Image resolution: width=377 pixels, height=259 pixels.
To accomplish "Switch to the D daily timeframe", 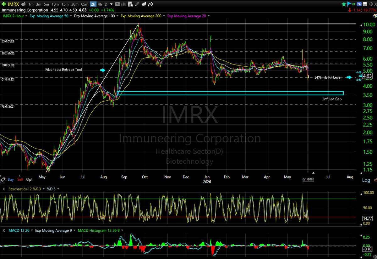I will 106,4.
